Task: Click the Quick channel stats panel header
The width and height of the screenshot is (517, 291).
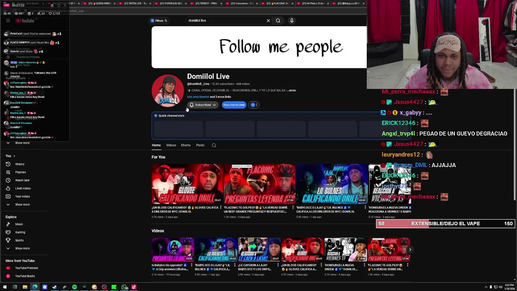Action: 171,116
